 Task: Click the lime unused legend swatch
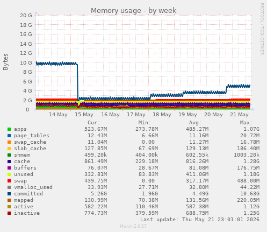(9, 174)
